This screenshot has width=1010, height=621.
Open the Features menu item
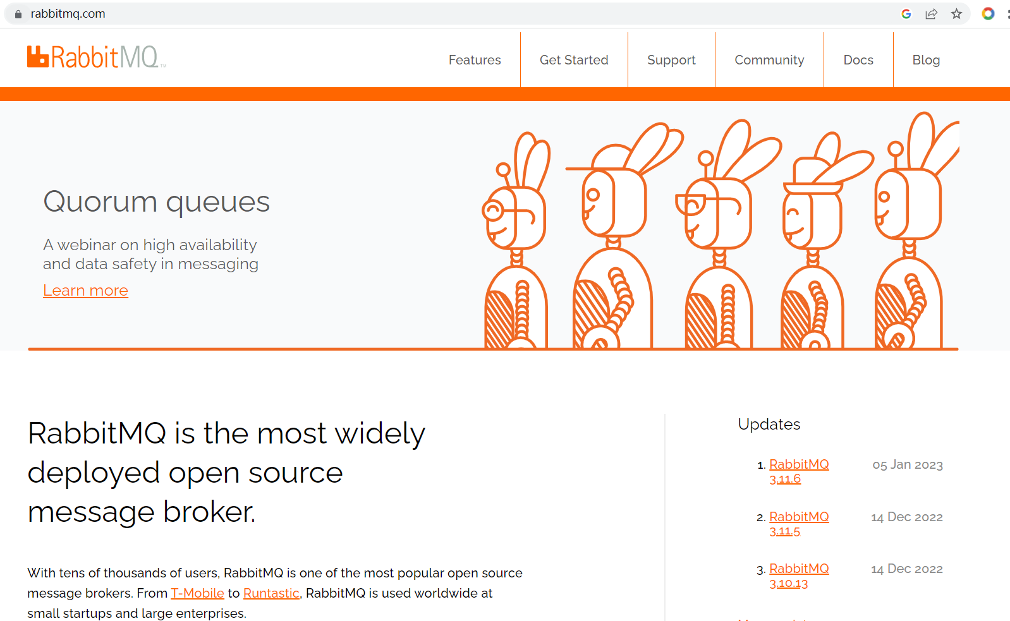475,60
